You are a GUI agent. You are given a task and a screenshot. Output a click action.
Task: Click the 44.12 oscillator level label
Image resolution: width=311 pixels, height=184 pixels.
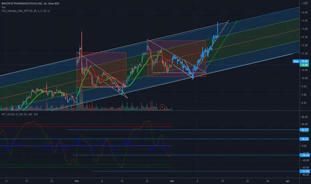coord(304,130)
